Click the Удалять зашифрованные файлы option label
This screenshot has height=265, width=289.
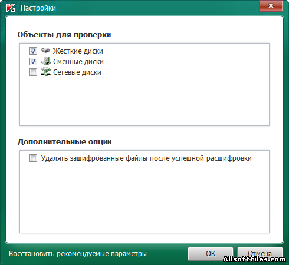click(146, 158)
